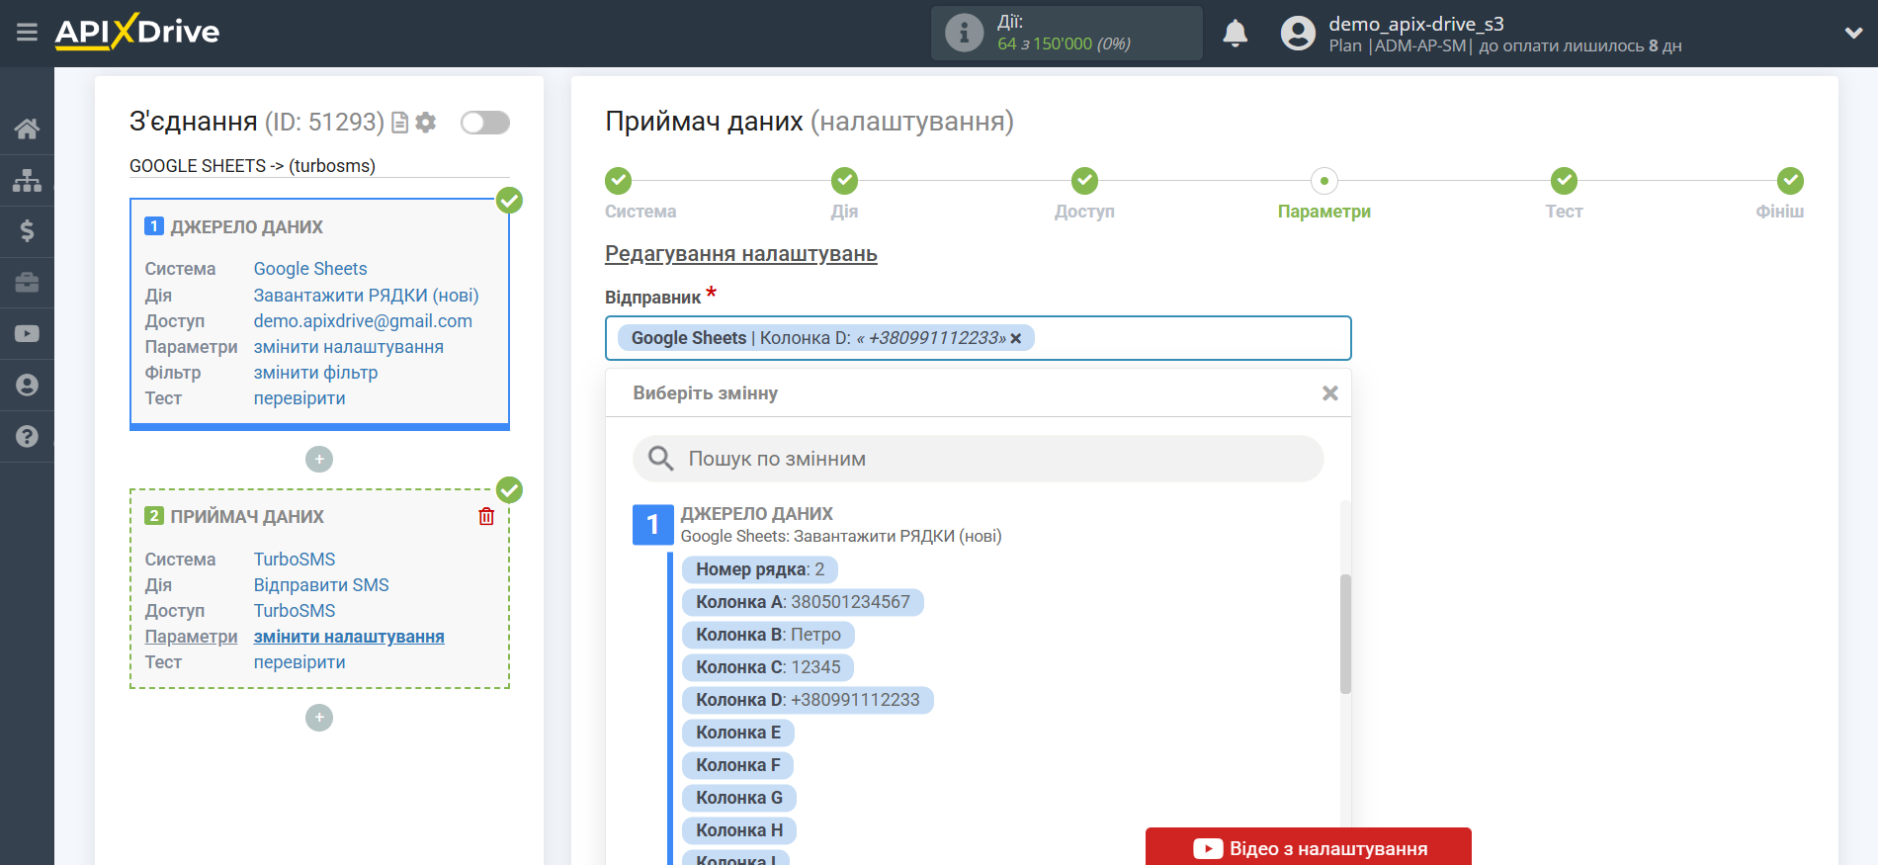Open demo.apixdrive@gmail.com access link
The height and width of the screenshot is (865, 1878).
pos(363,321)
